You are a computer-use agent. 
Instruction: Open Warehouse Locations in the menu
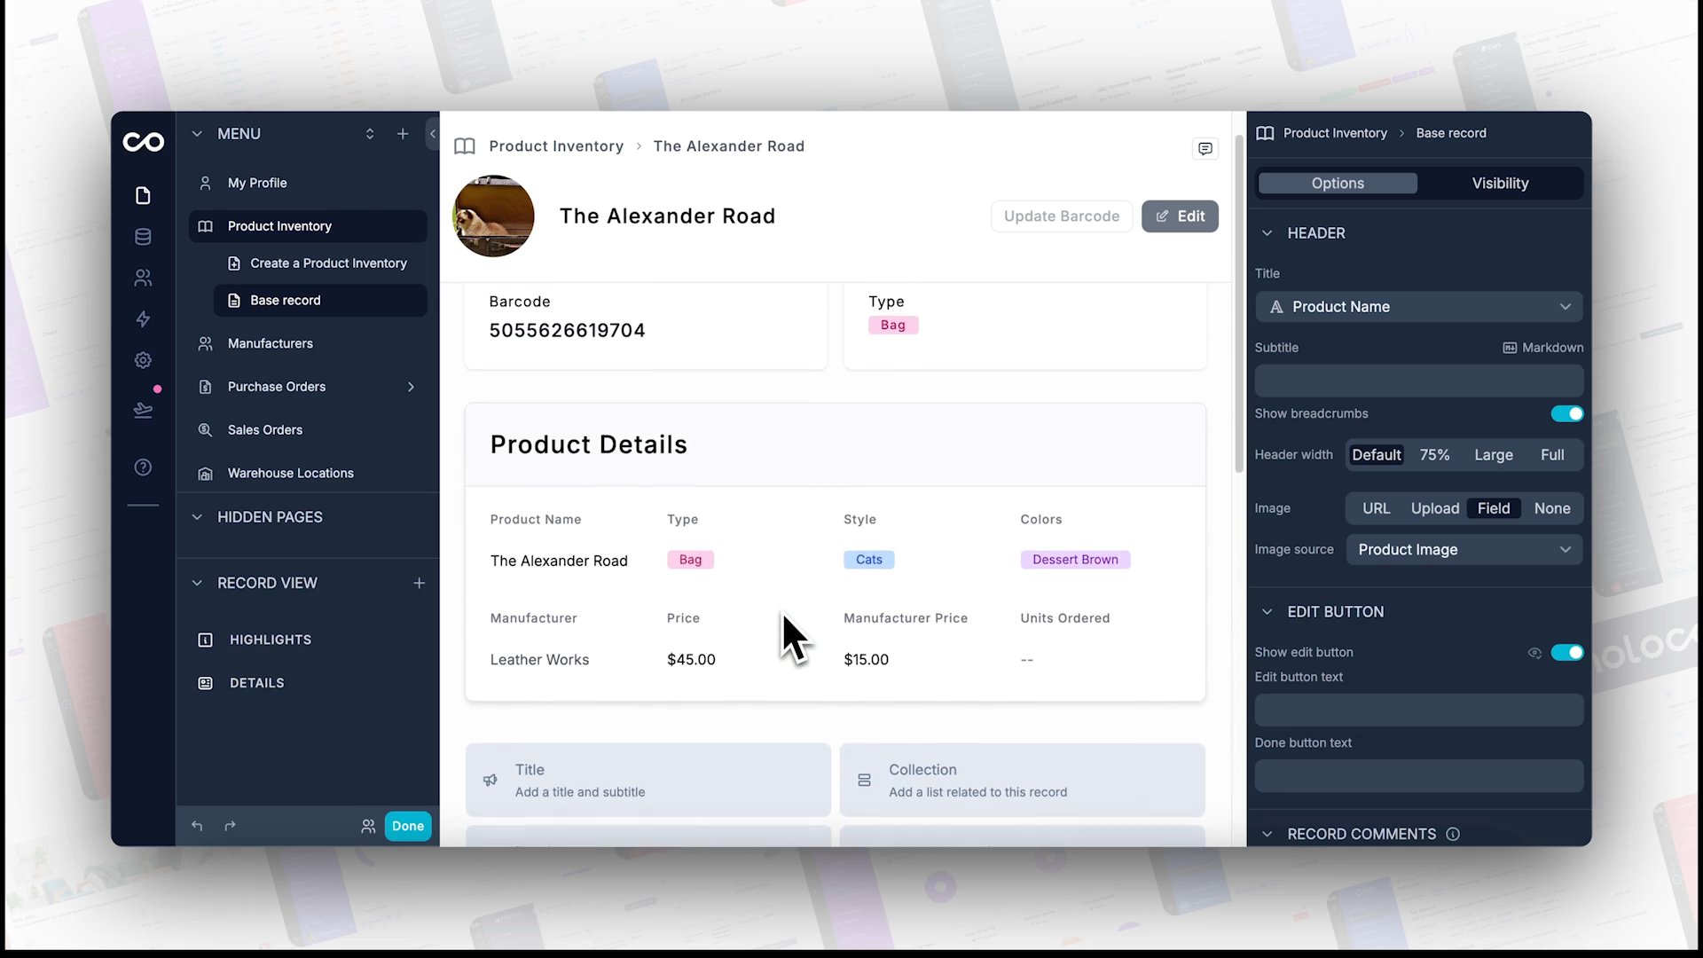pos(290,473)
